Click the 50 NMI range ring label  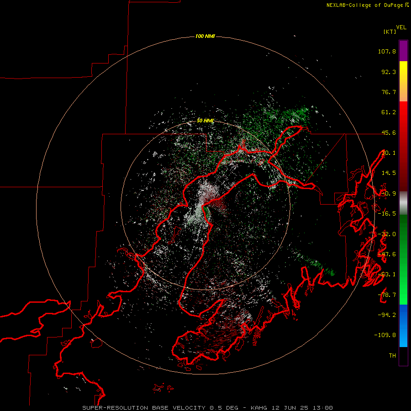[205, 121]
